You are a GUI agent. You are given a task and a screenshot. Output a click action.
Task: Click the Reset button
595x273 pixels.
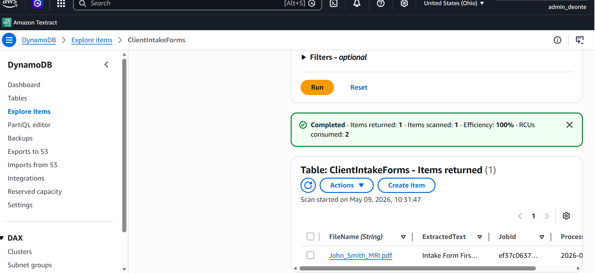[359, 87]
